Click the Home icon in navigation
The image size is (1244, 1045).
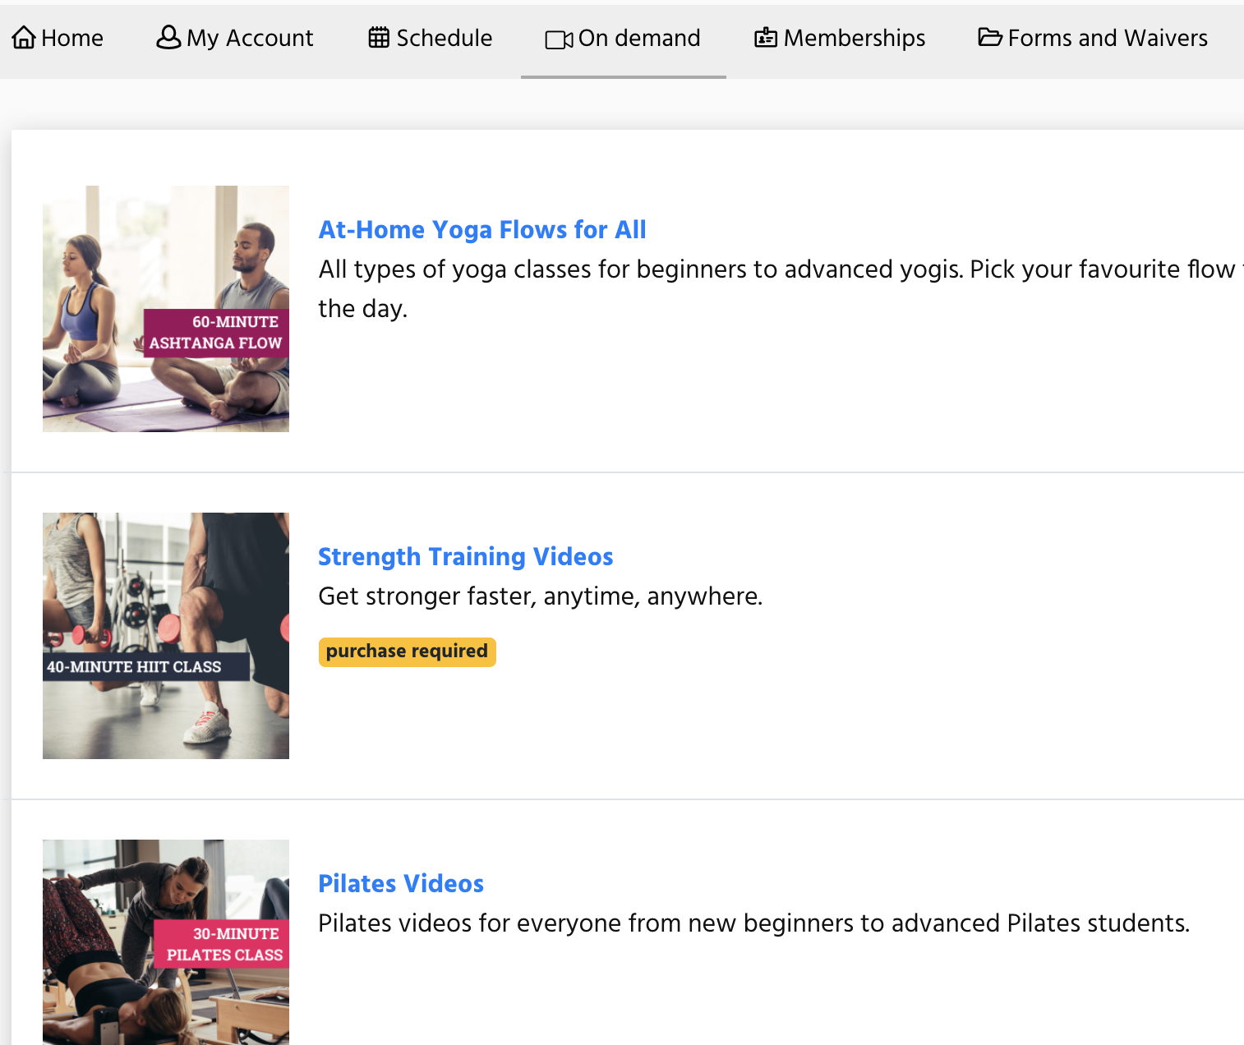tap(25, 37)
